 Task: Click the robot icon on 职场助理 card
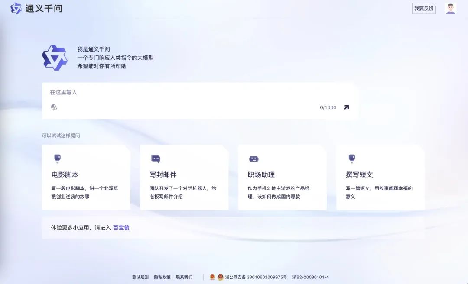(x=253, y=159)
